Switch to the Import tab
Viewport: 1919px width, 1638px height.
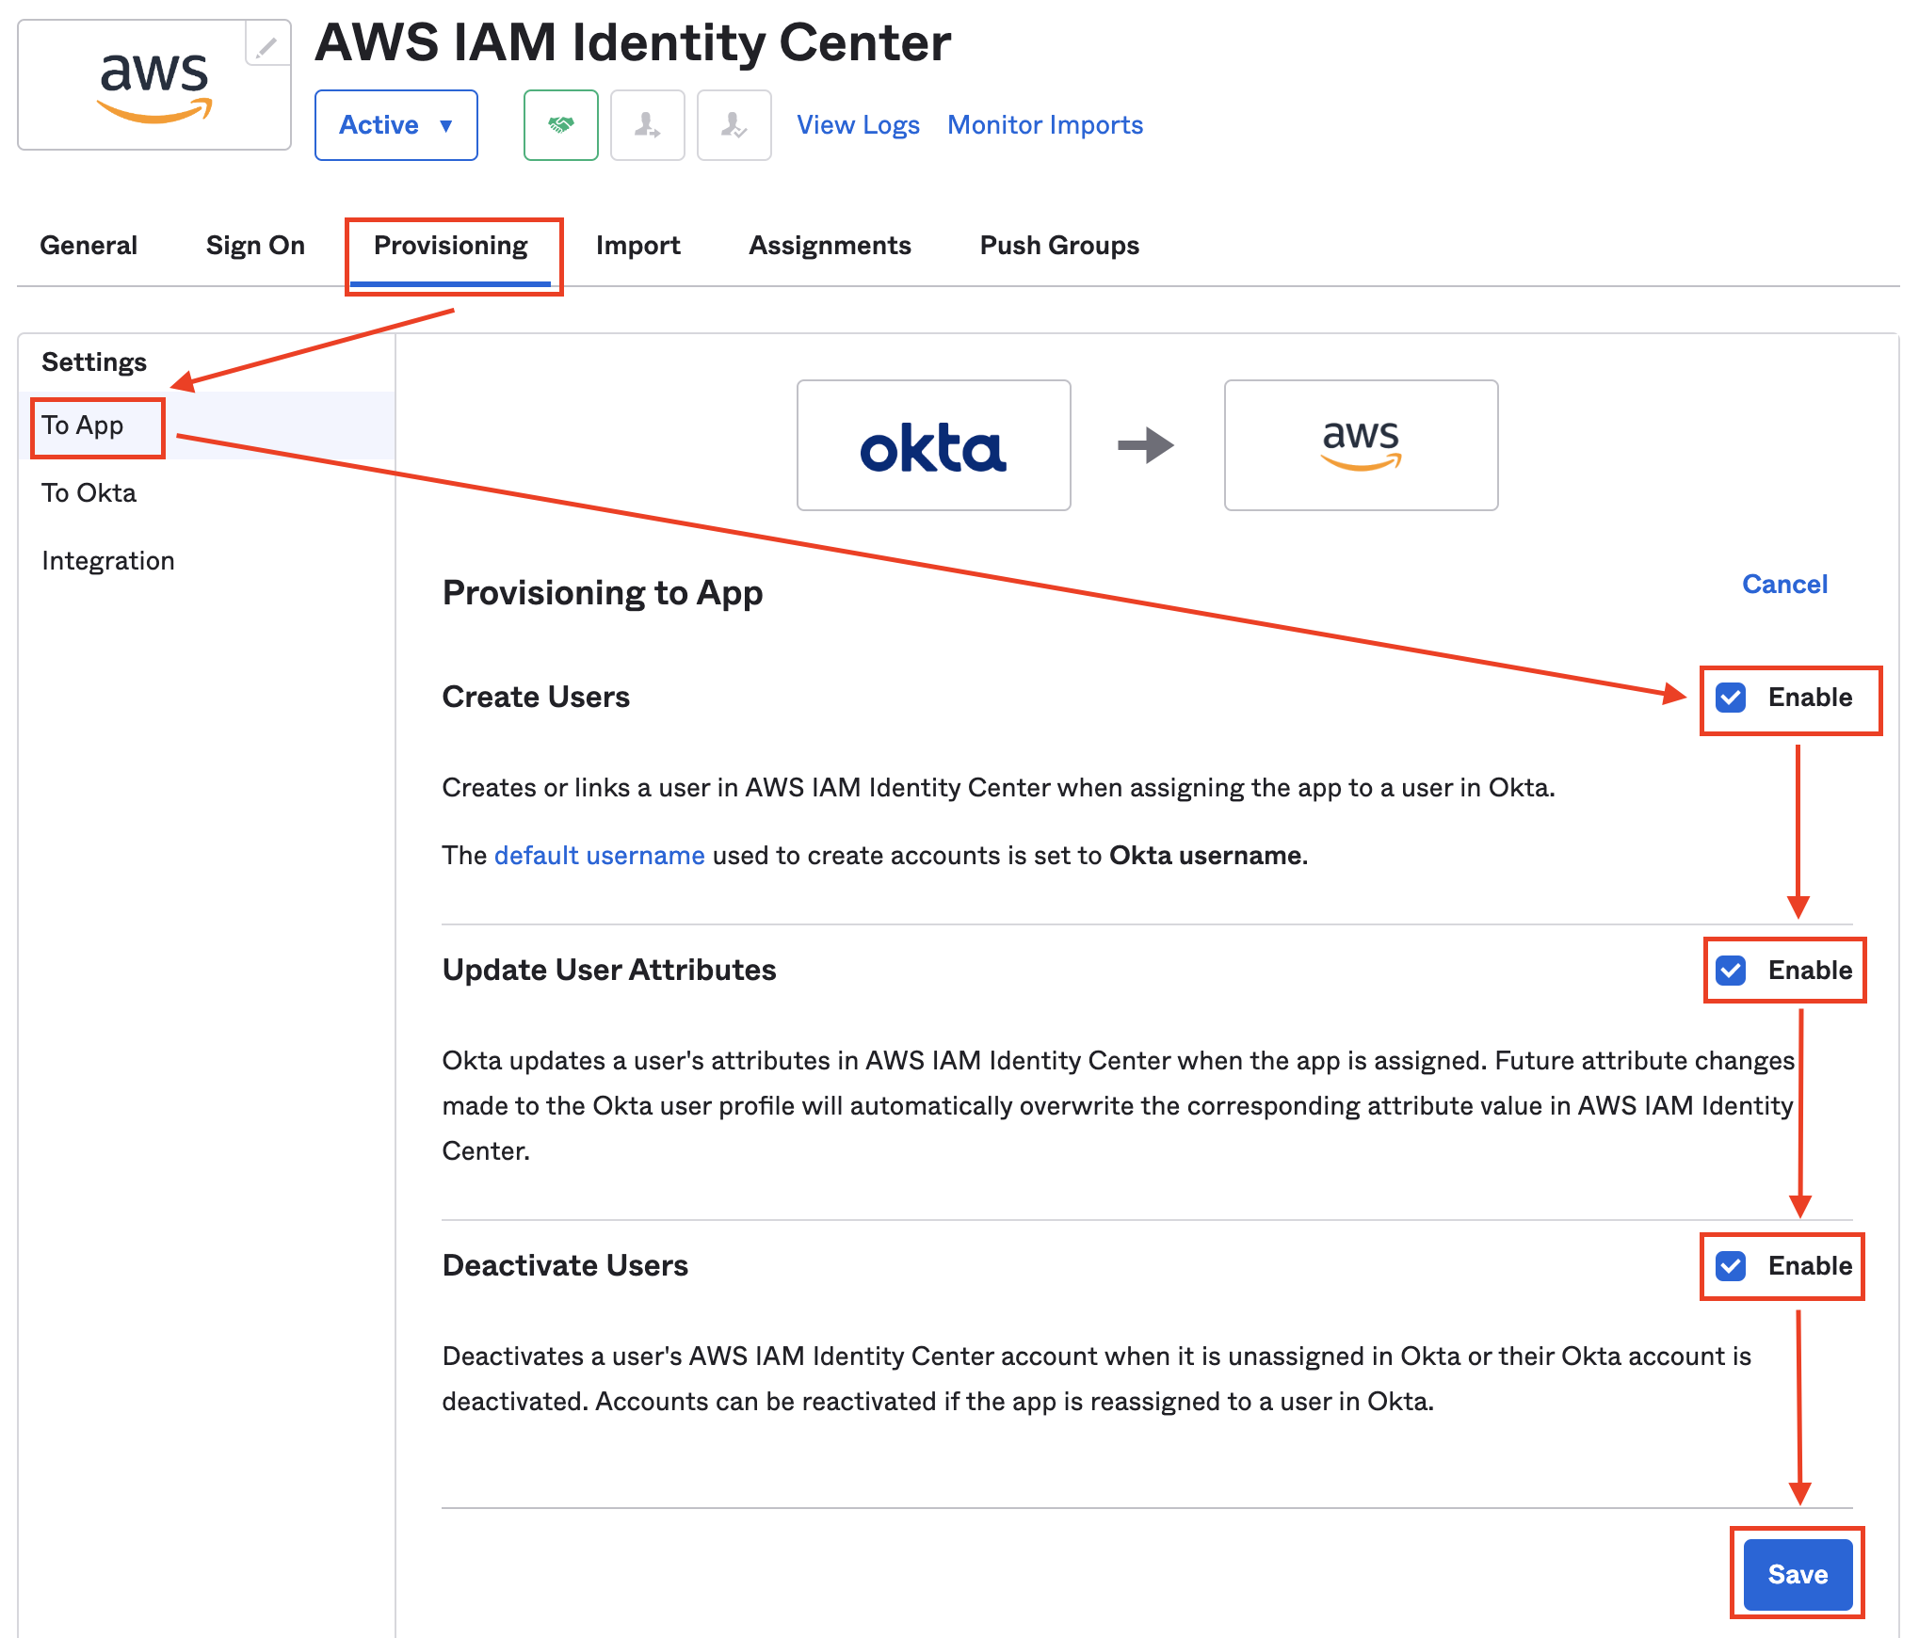[x=637, y=246]
